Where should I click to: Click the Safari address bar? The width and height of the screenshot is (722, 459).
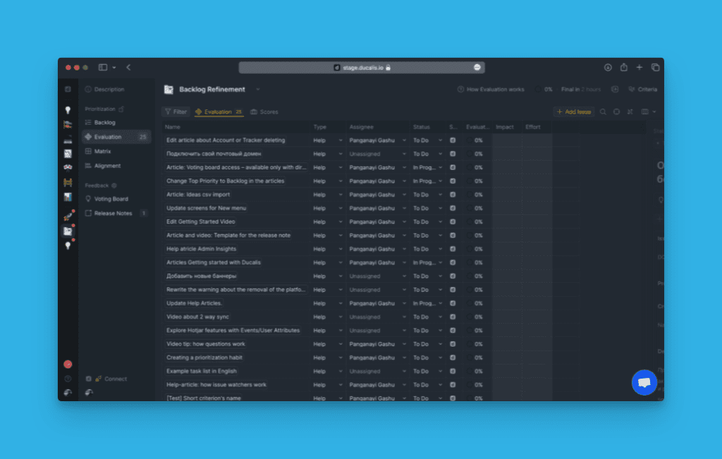[361, 68]
